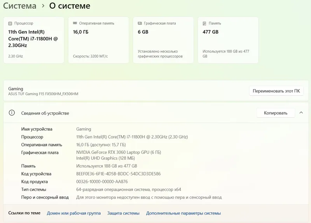Open Дополнительные параметры системы link

(183, 213)
